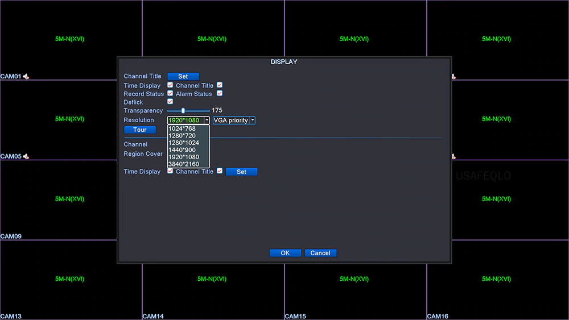This screenshot has width=569, height=320.
Task: Click the muted speaker icon beside CAM01
Action: point(26,76)
